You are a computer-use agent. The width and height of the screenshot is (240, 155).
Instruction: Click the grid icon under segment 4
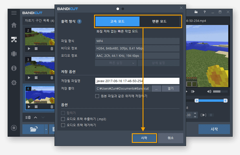click(36, 107)
